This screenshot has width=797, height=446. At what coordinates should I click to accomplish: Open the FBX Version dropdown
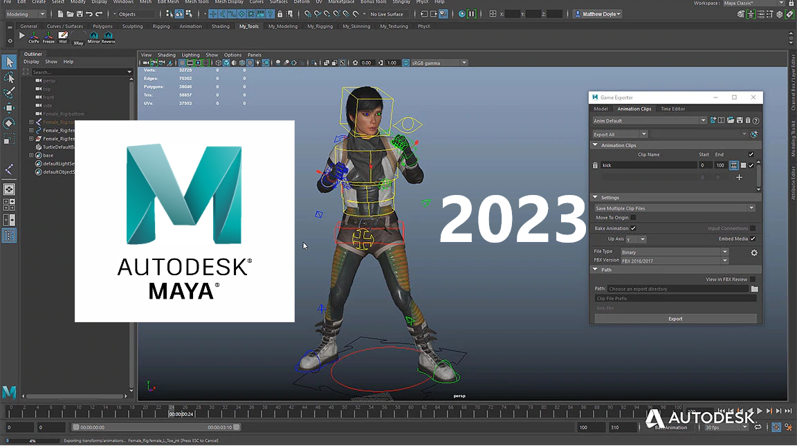[x=675, y=261]
